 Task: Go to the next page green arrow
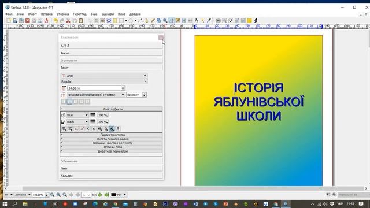pos(100,195)
